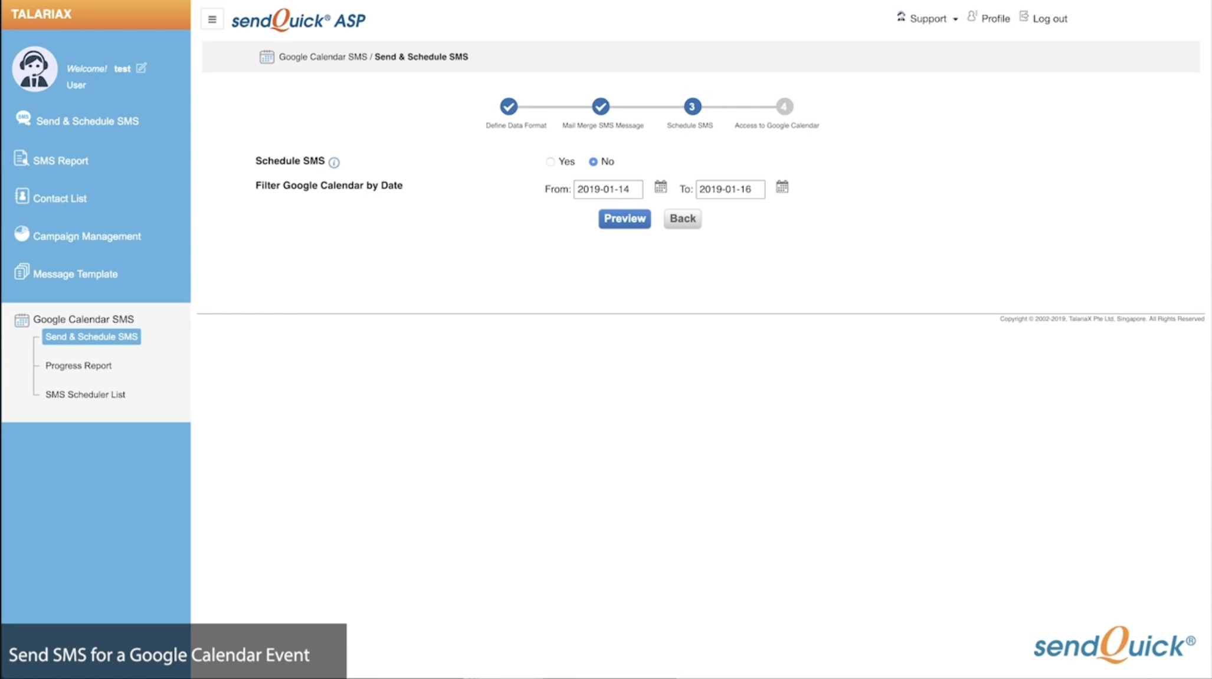Open the From date calendar picker
Screen dimensions: 1212x679
coord(660,187)
